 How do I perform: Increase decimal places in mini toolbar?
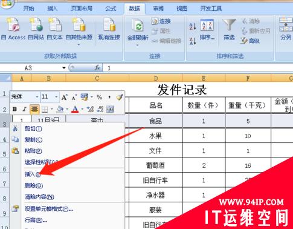tap(90, 109)
